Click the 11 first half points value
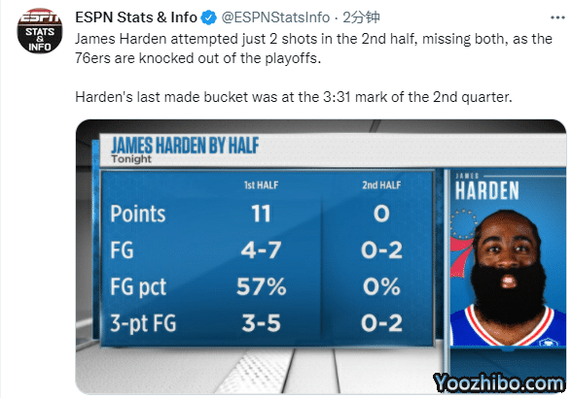This screenshot has height=398, width=572. pyautogui.click(x=261, y=214)
